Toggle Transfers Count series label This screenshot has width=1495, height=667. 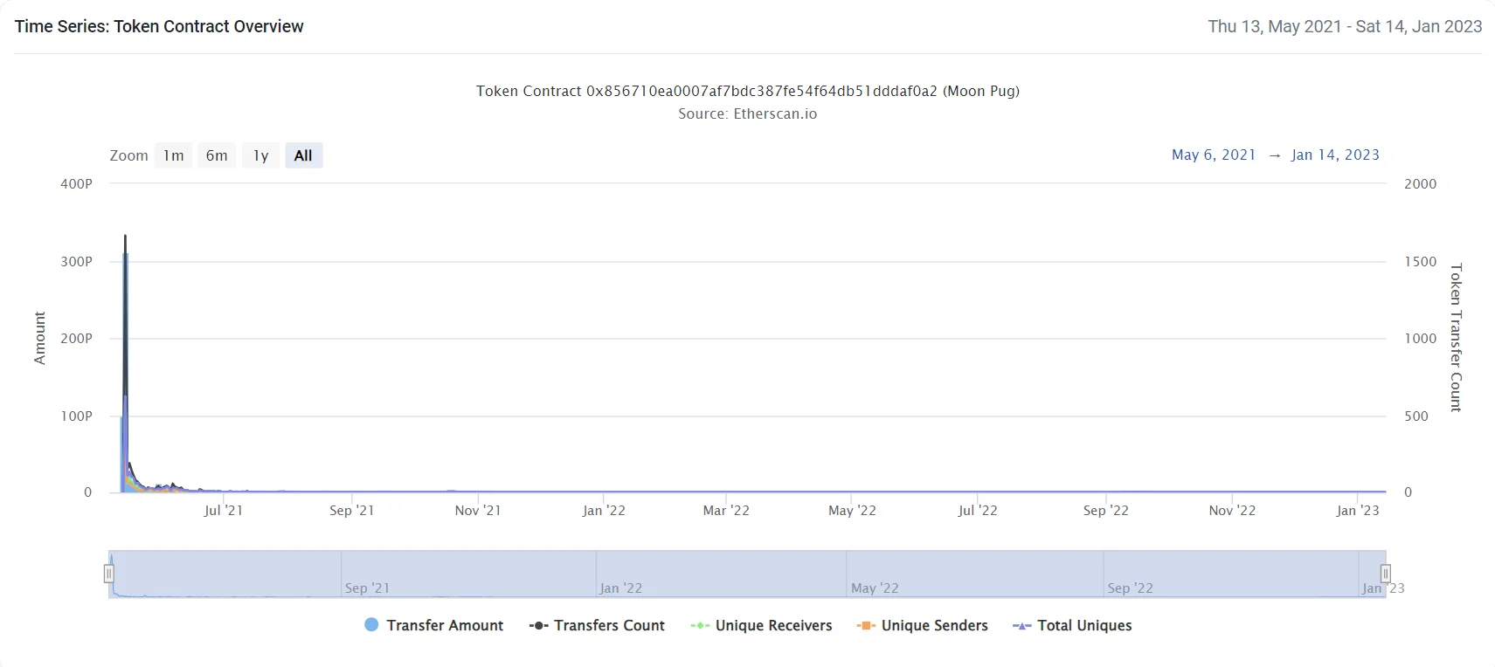pyautogui.click(x=609, y=626)
